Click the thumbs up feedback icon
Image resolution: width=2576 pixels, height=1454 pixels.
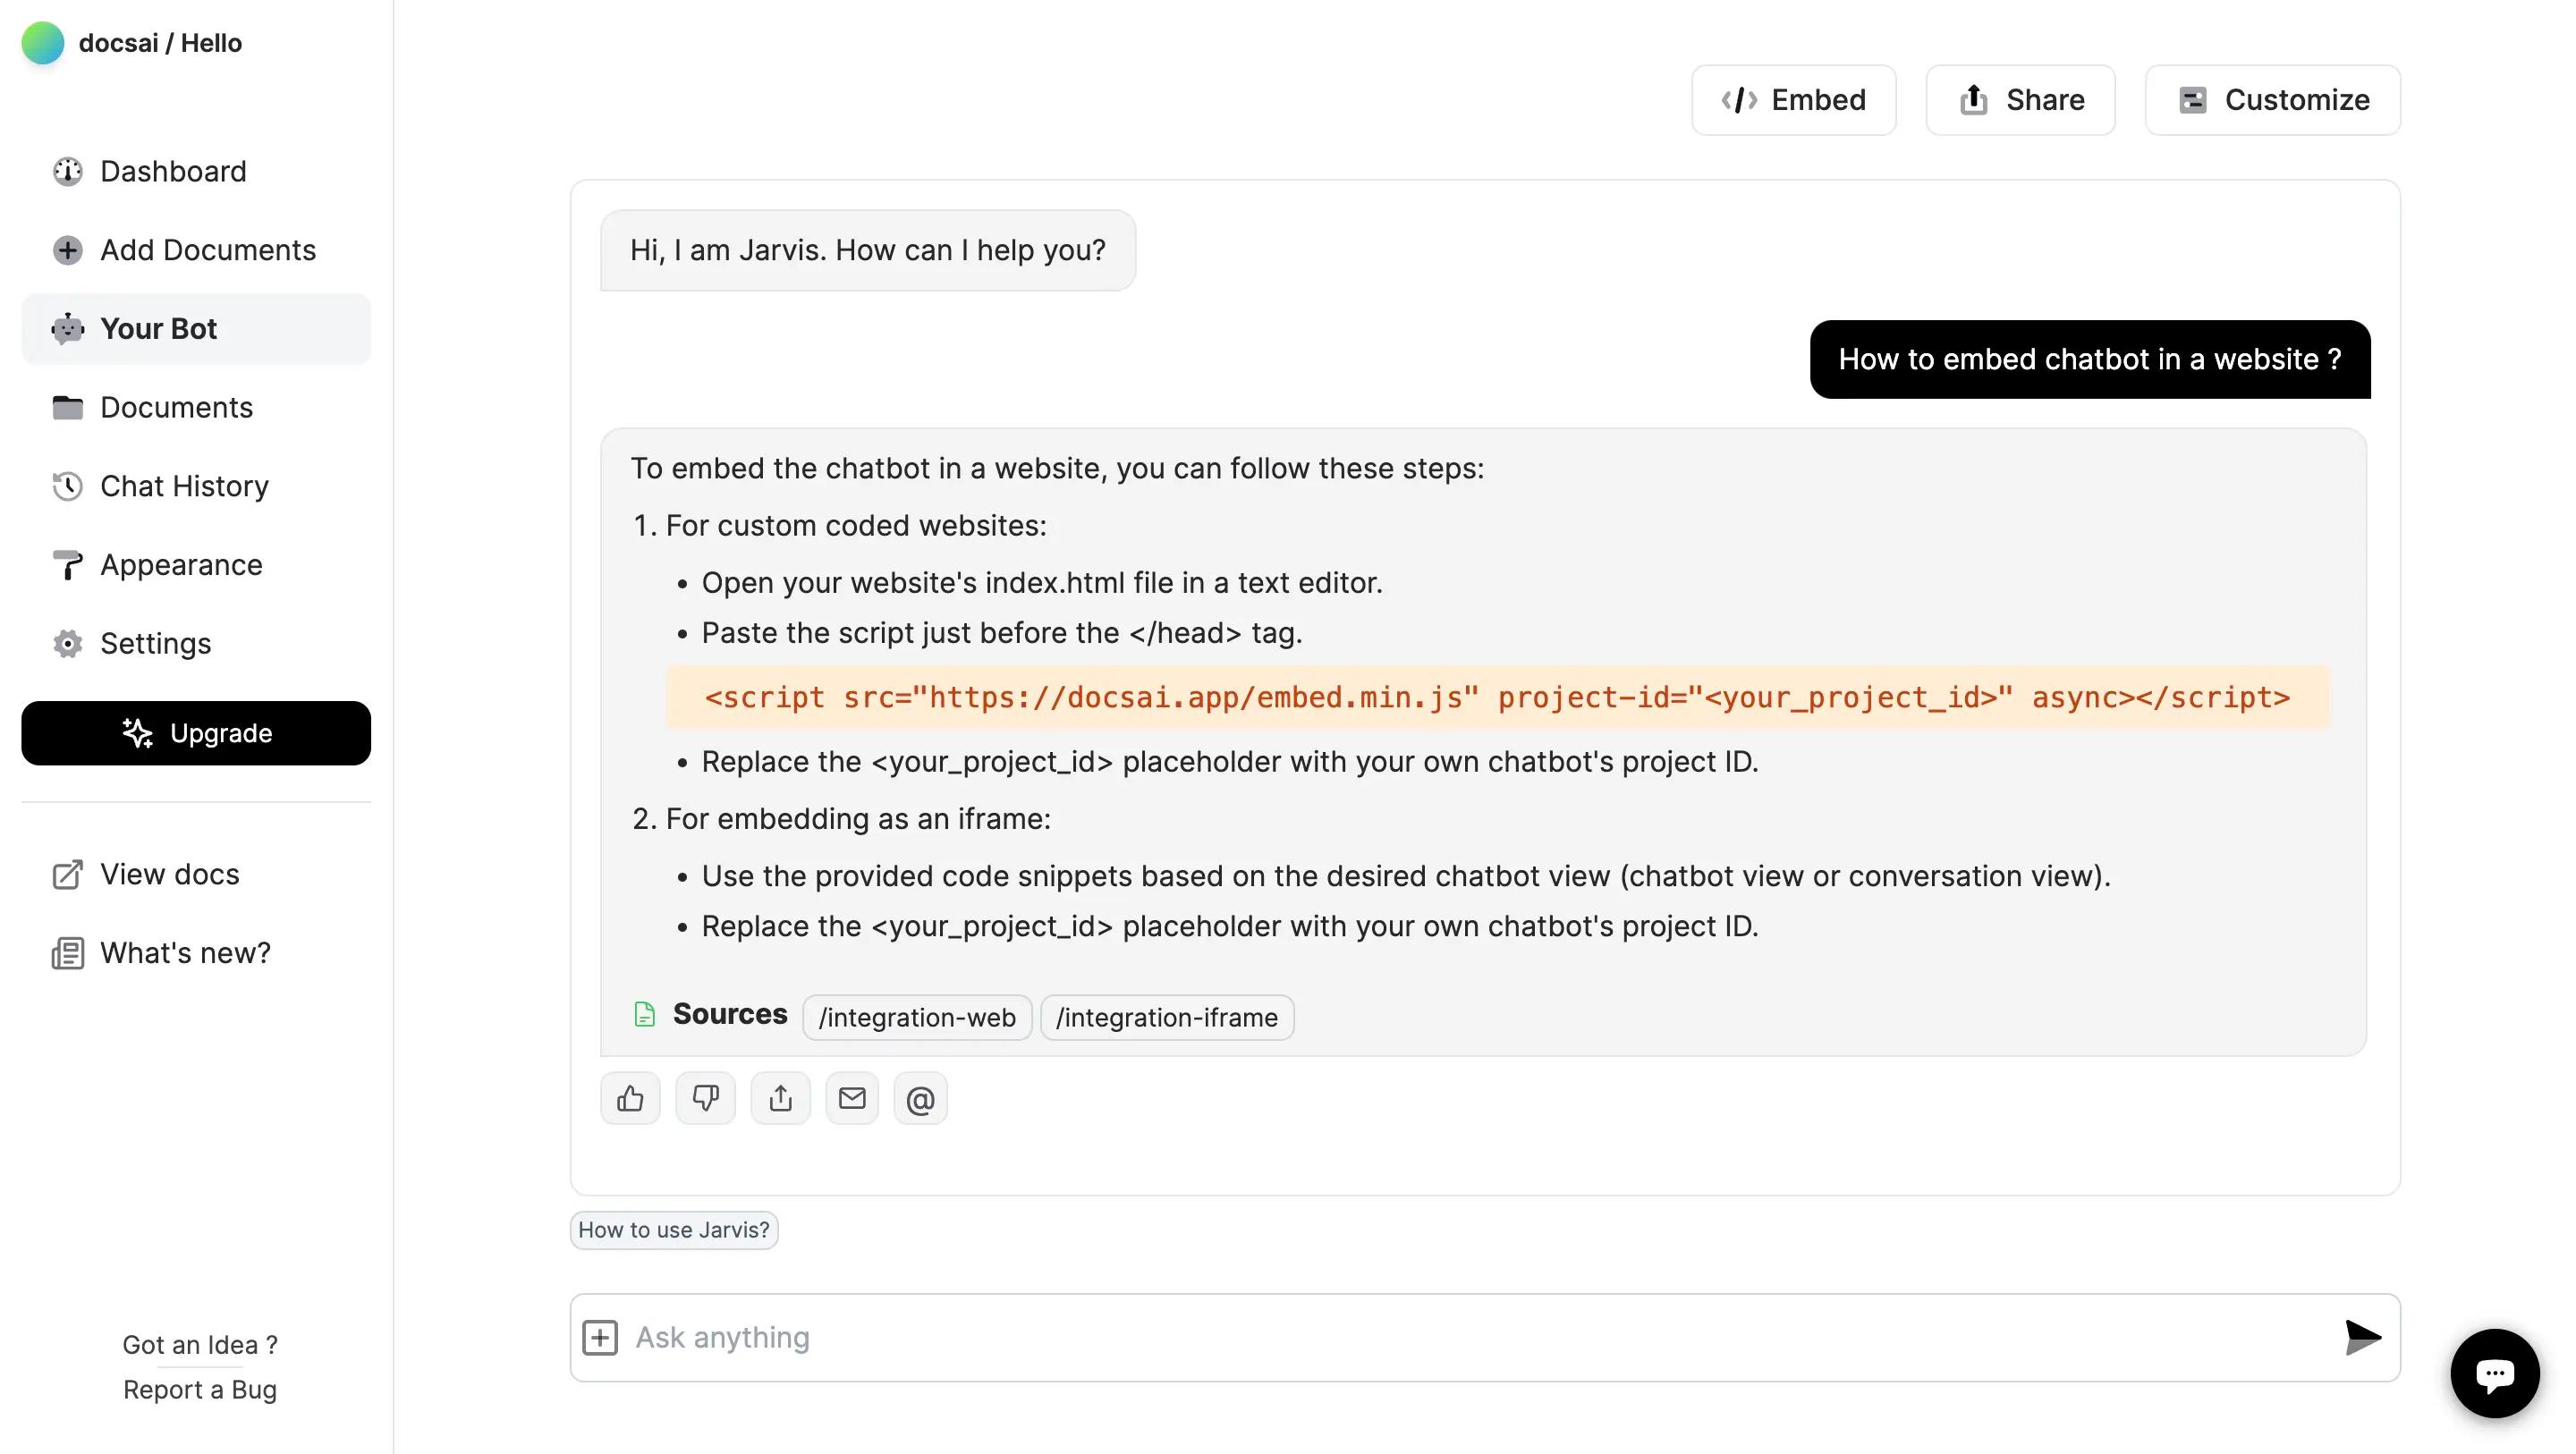[x=630, y=1099]
